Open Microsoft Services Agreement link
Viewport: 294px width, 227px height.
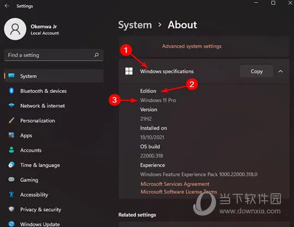[175, 184]
